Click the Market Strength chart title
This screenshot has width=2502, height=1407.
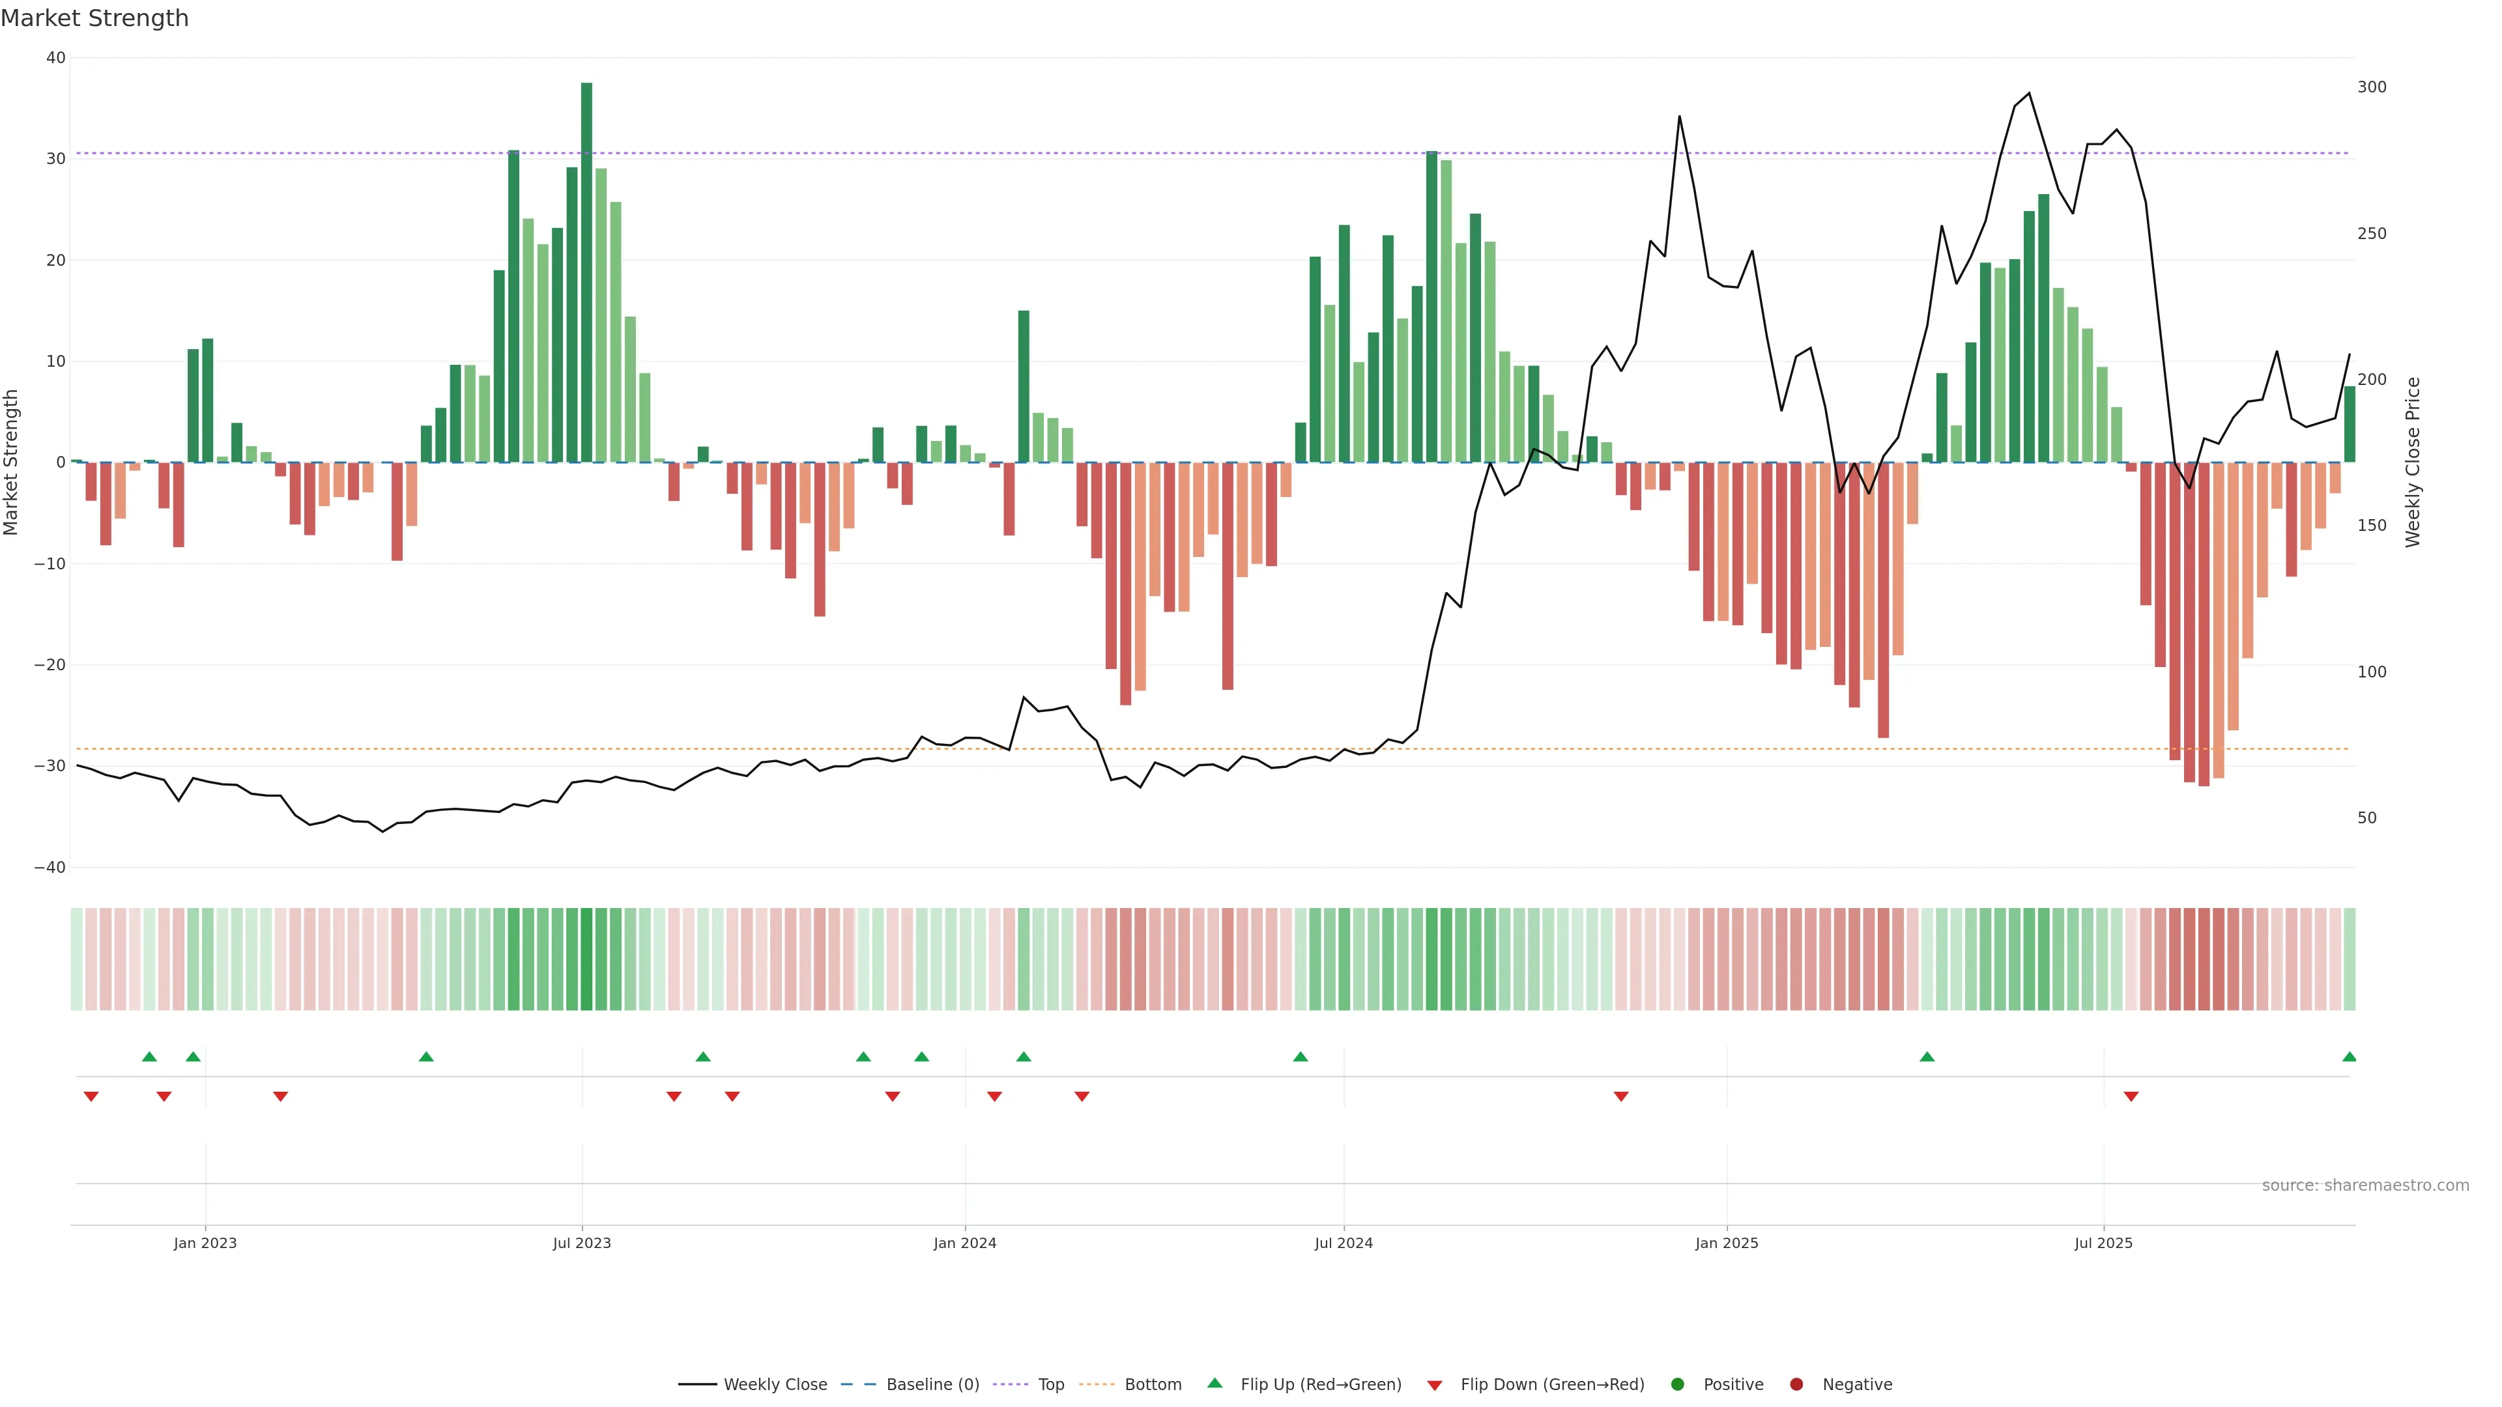click(x=94, y=18)
